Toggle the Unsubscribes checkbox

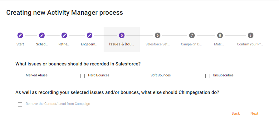tap(207, 76)
